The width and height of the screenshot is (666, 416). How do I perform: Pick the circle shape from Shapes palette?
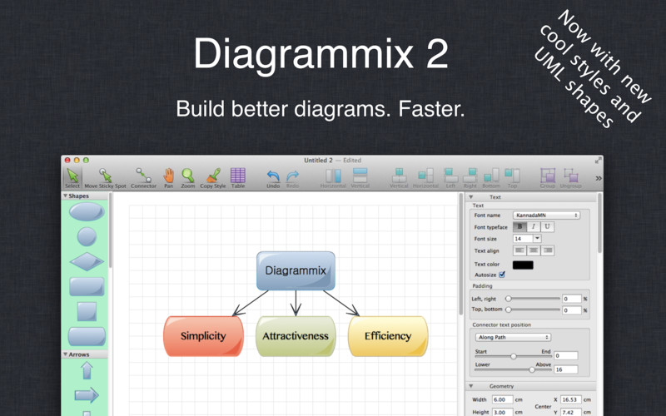coord(87,236)
